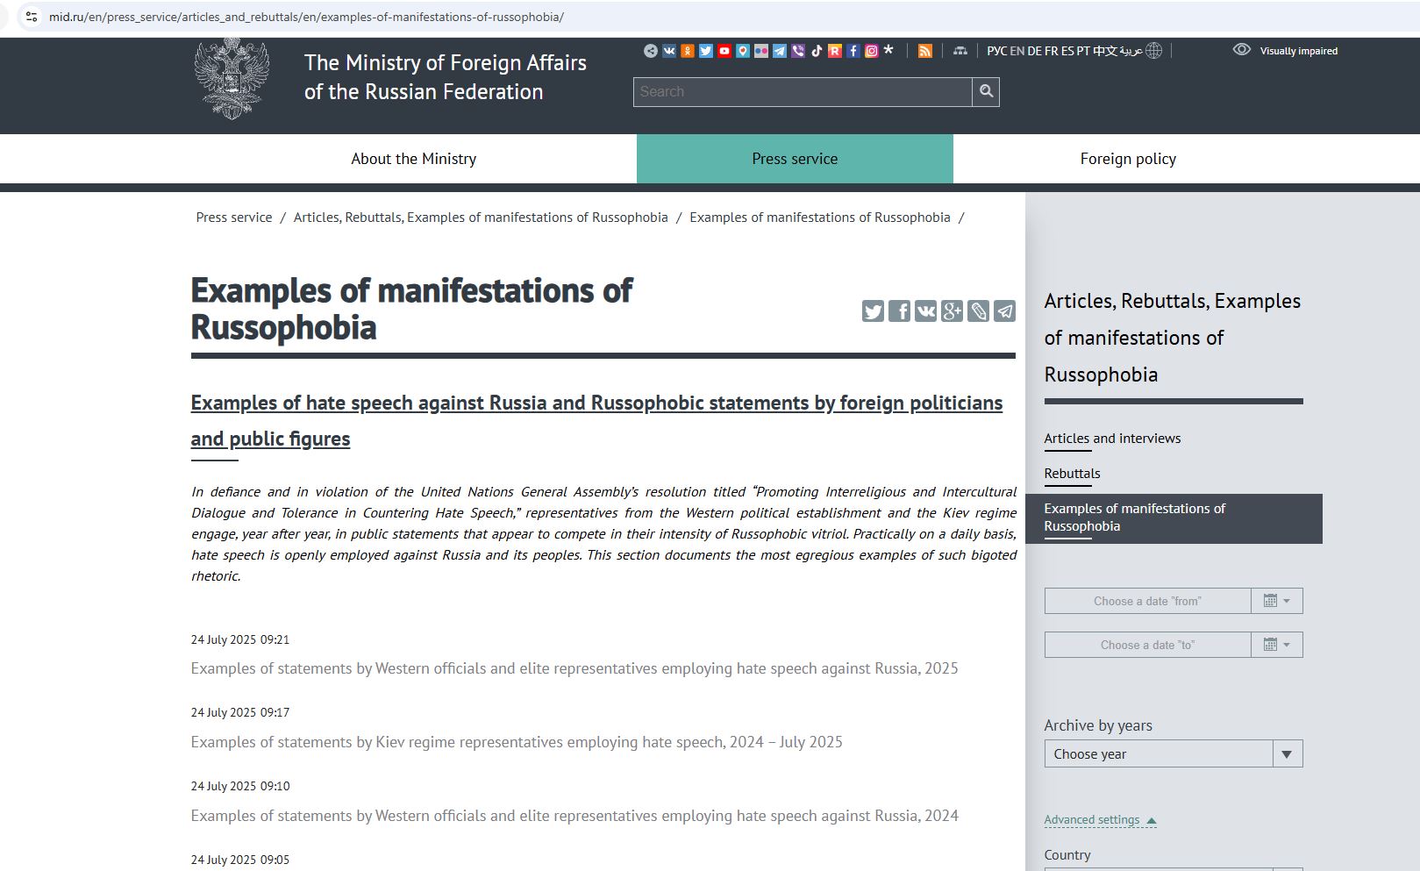Screen dimensions: 1420x871
Task: Share the article on Facebook
Action: [899, 311]
